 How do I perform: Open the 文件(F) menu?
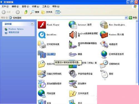click(5, 6)
